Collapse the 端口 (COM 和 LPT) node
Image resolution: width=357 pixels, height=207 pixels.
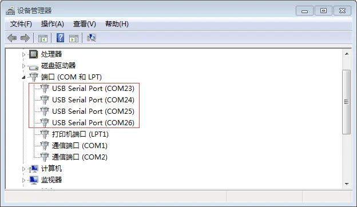click(x=23, y=78)
